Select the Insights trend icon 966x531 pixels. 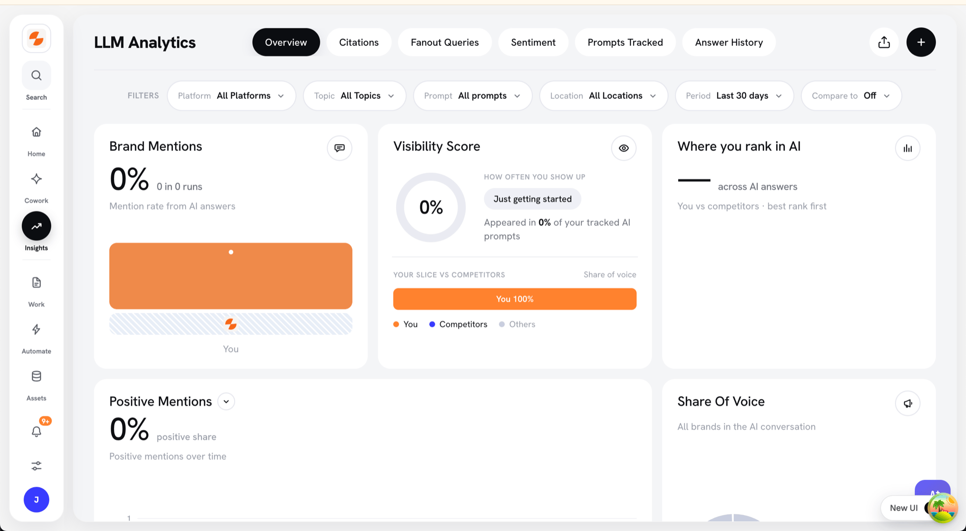[x=36, y=226]
